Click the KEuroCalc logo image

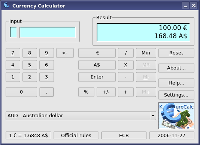pyautogui.click(x=176, y=116)
